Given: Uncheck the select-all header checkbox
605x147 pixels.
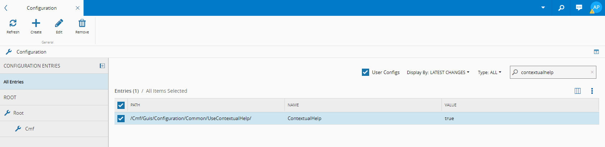Looking at the screenshot, I should [x=121, y=105].
